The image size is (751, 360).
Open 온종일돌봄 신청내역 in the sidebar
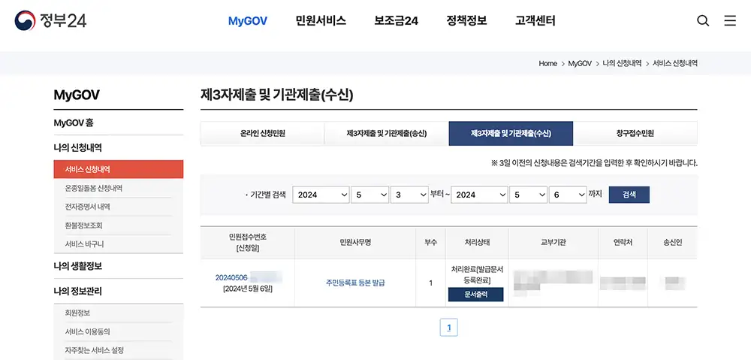click(93, 189)
